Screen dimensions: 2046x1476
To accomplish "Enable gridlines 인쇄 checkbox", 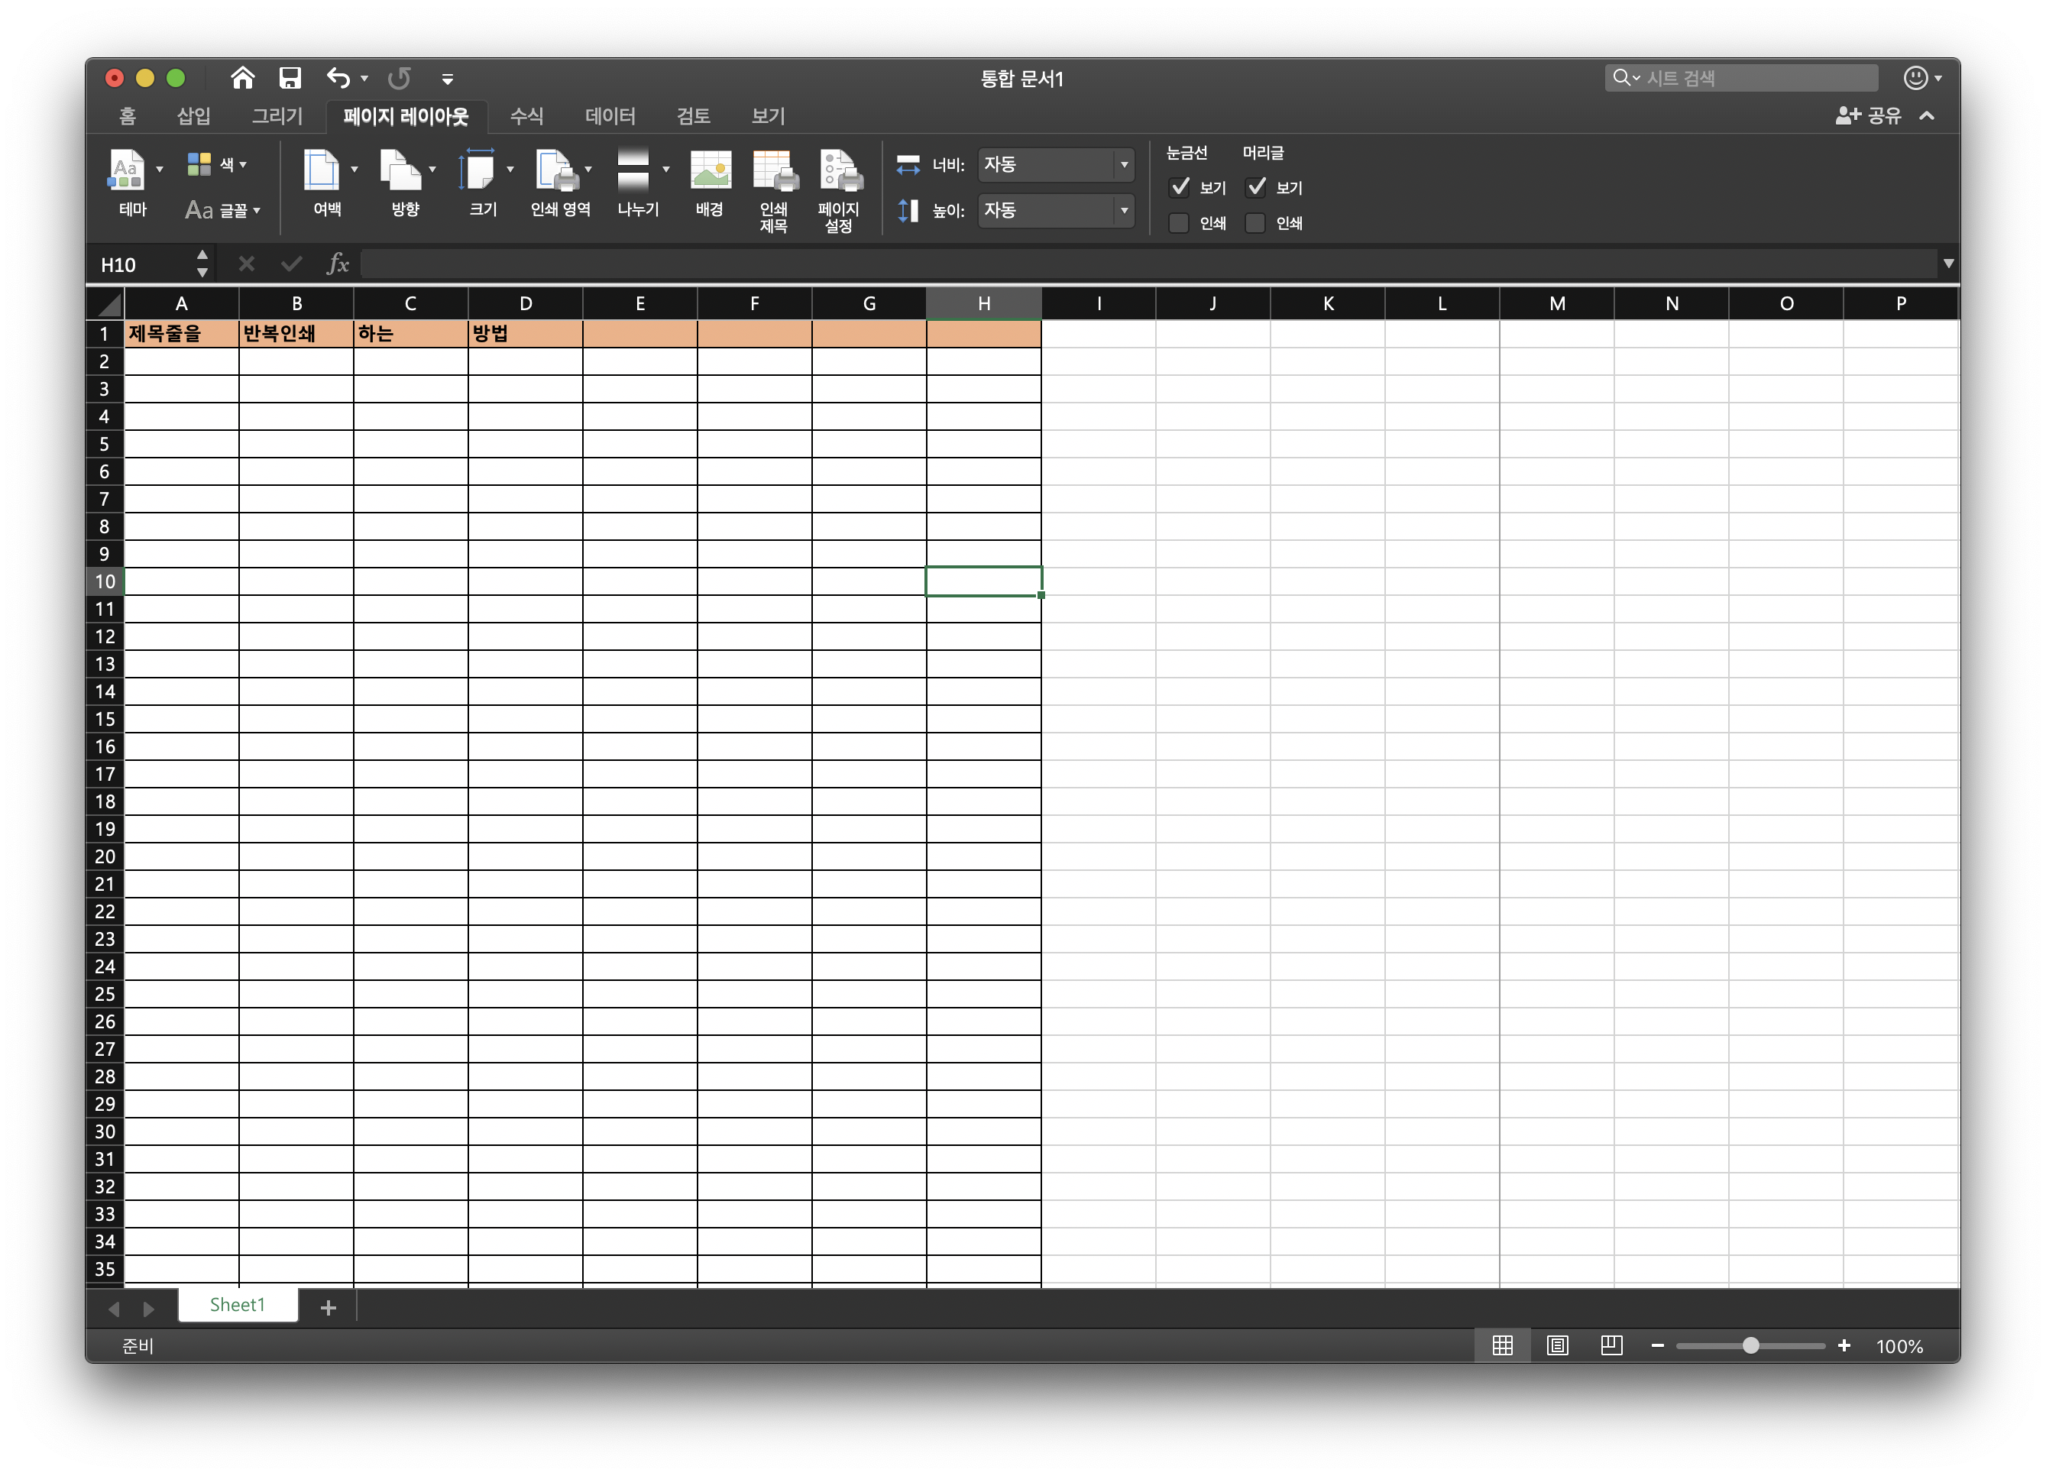I will point(1179,223).
